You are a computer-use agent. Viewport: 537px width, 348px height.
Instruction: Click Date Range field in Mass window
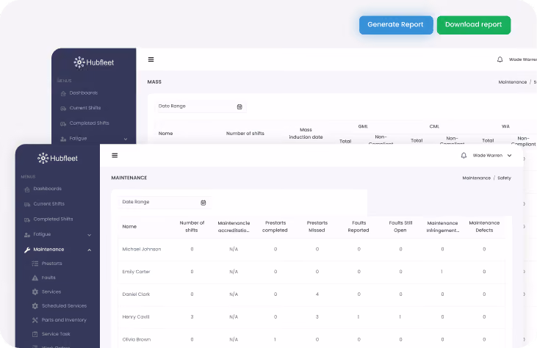tap(201, 106)
